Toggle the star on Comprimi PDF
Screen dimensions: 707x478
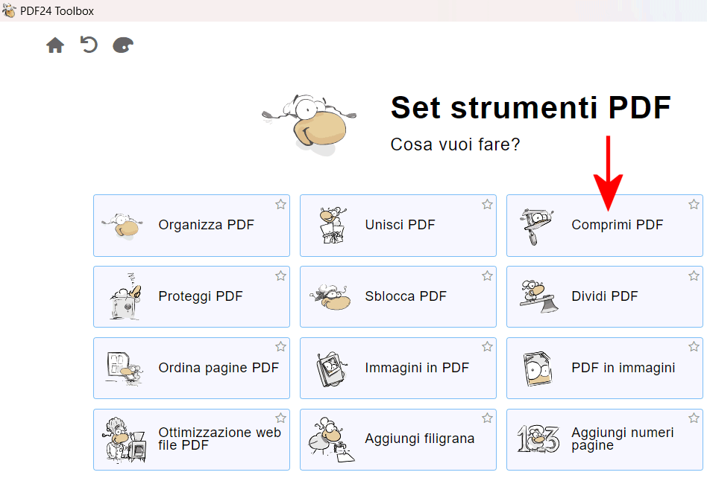(x=694, y=204)
